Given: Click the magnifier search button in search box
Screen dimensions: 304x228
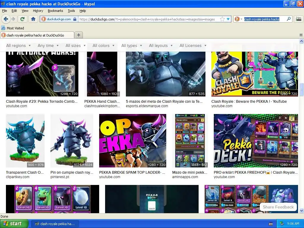Looking at the screenshot, I should click(289, 19).
